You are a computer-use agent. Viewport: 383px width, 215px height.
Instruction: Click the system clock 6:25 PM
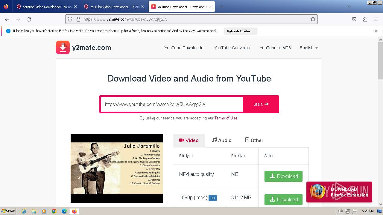coord(367,211)
